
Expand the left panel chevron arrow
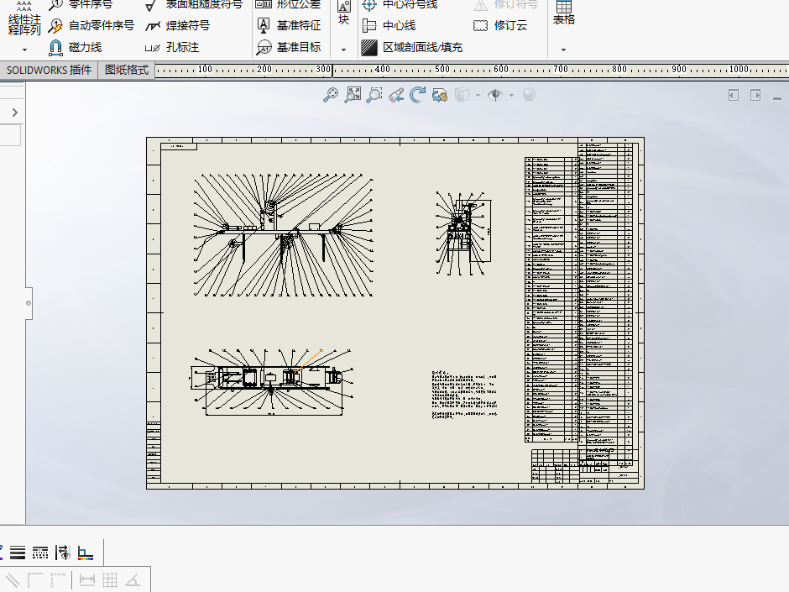click(14, 113)
